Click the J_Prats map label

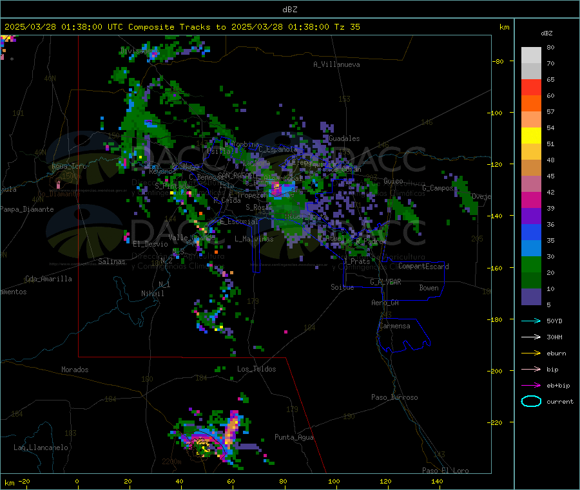(357, 261)
